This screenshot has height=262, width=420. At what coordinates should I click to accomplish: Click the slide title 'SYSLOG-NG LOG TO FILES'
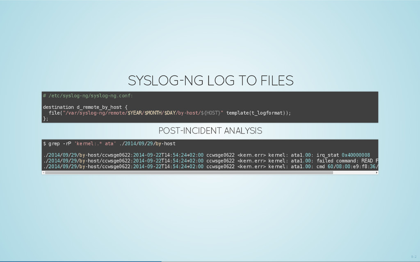point(210,81)
